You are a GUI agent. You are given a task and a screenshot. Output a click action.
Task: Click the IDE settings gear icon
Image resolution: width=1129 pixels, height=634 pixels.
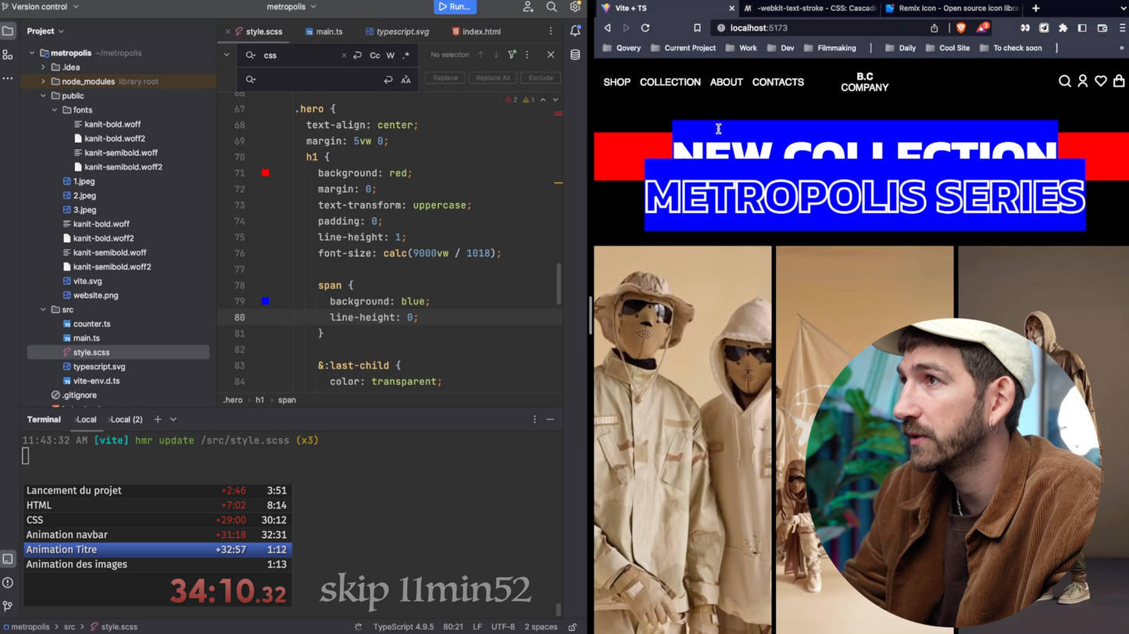coord(575,7)
